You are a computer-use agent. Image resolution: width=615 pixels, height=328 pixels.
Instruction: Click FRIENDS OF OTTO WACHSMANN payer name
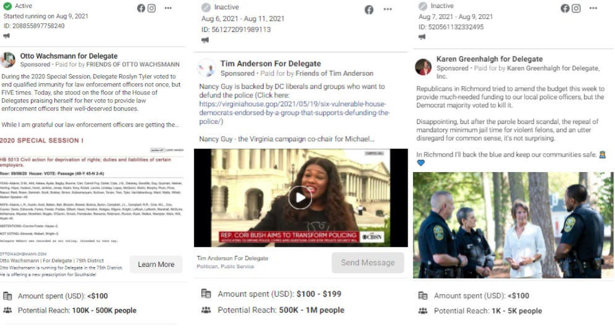coord(133,65)
